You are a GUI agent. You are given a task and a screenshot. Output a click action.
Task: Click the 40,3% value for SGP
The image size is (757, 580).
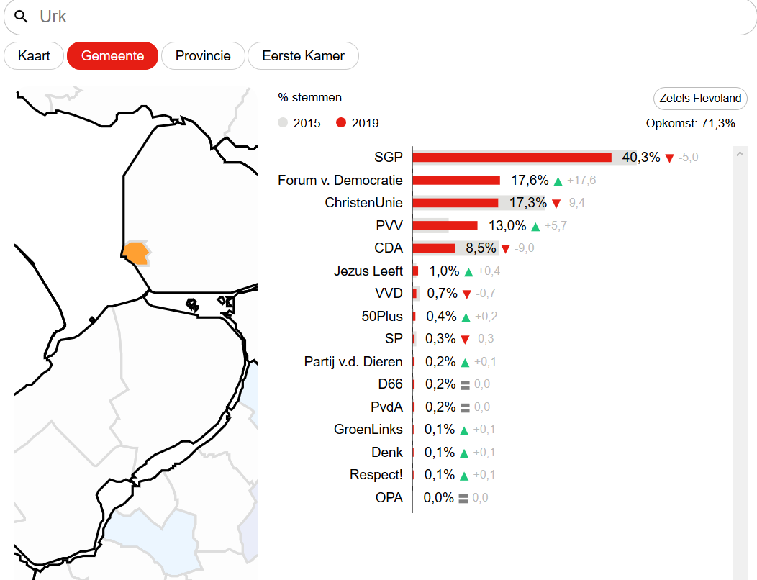[x=640, y=158]
